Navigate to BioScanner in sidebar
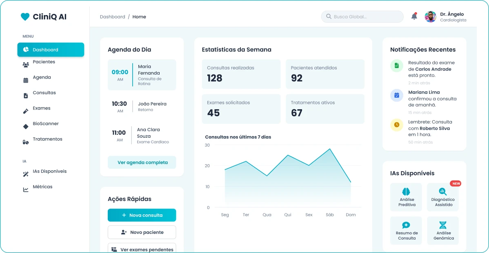Screen dimensions: 489x253 [46, 124]
